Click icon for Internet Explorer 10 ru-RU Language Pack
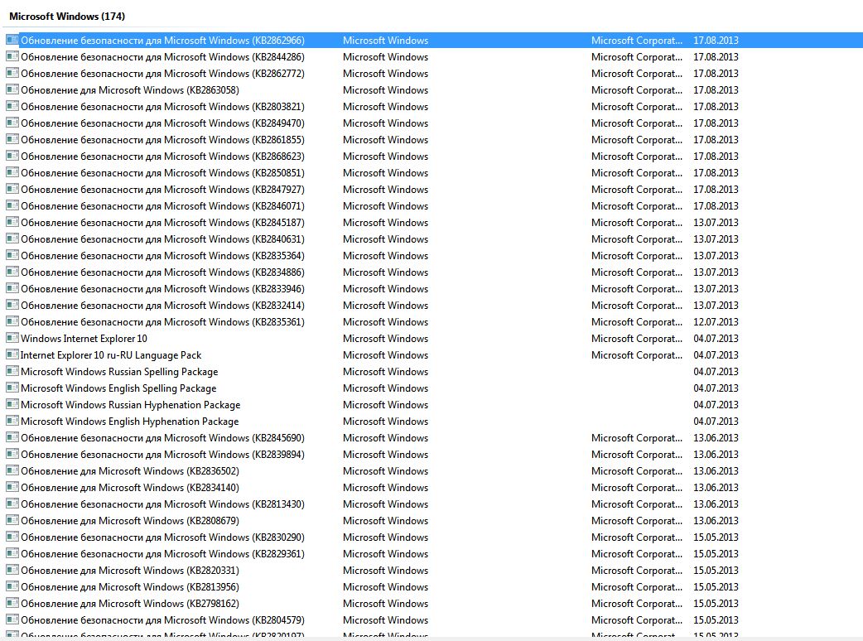863x641 pixels. tap(12, 354)
